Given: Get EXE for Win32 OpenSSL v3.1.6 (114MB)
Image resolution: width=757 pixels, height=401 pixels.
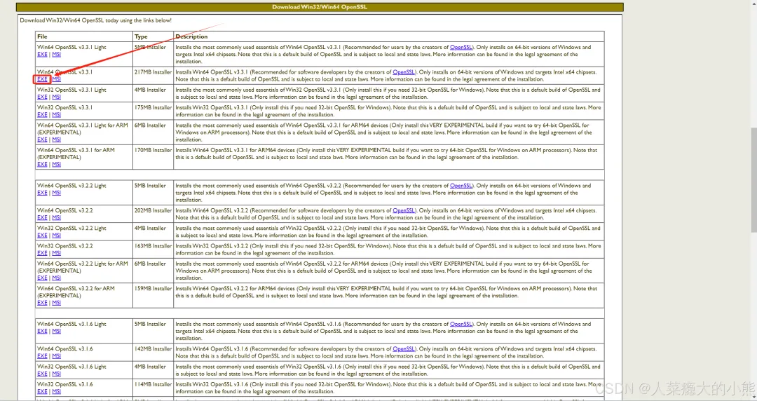Looking at the screenshot, I should [42, 392].
